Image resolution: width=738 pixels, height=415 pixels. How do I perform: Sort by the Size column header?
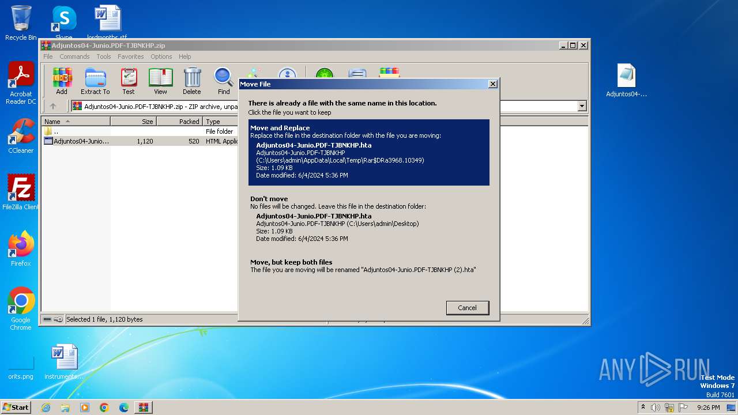pos(133,122)
